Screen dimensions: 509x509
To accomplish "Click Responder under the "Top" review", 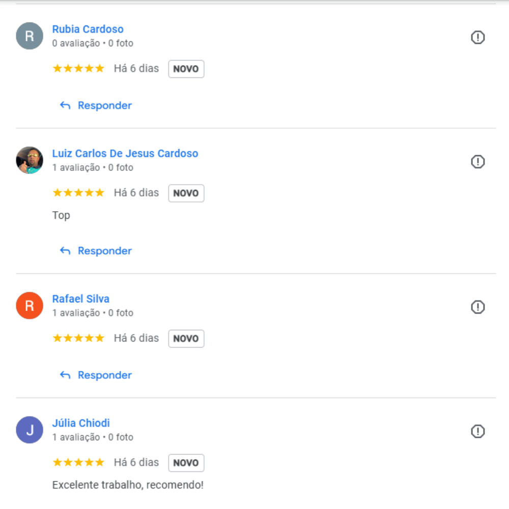I will point(96,251).
